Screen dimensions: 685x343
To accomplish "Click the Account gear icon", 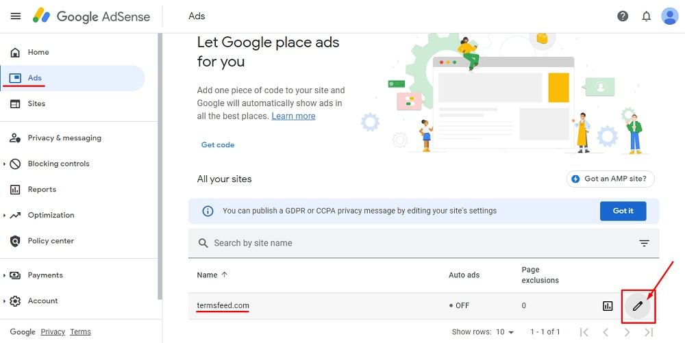I will 15,301.
